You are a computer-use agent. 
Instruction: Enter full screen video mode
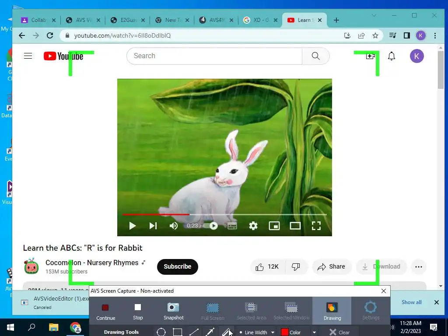pyautogui.click(x=316, y=226)
